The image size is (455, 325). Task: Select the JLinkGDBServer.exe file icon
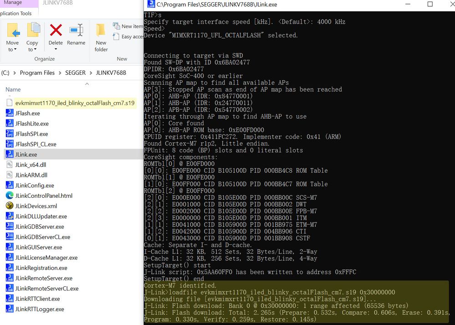10,227
